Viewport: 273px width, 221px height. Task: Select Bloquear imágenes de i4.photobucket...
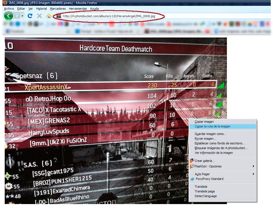(x=223, y=148)
